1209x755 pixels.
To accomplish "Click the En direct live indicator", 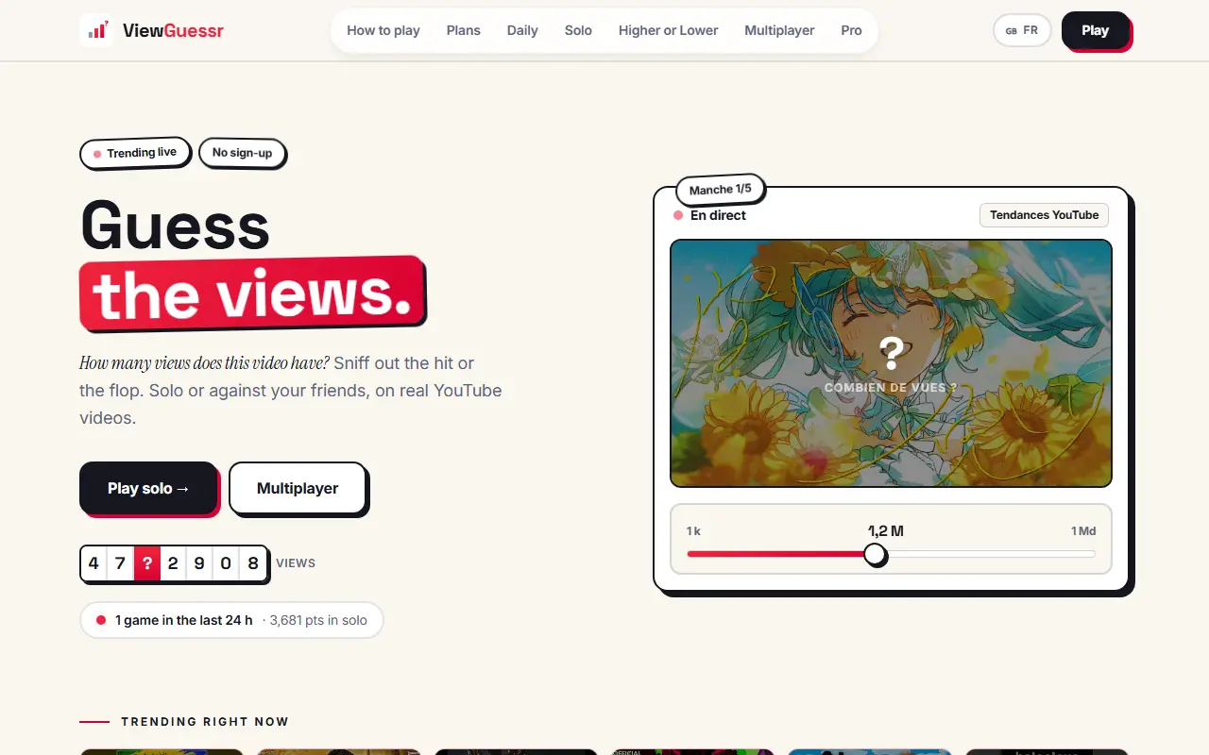I will pos(709,215).
